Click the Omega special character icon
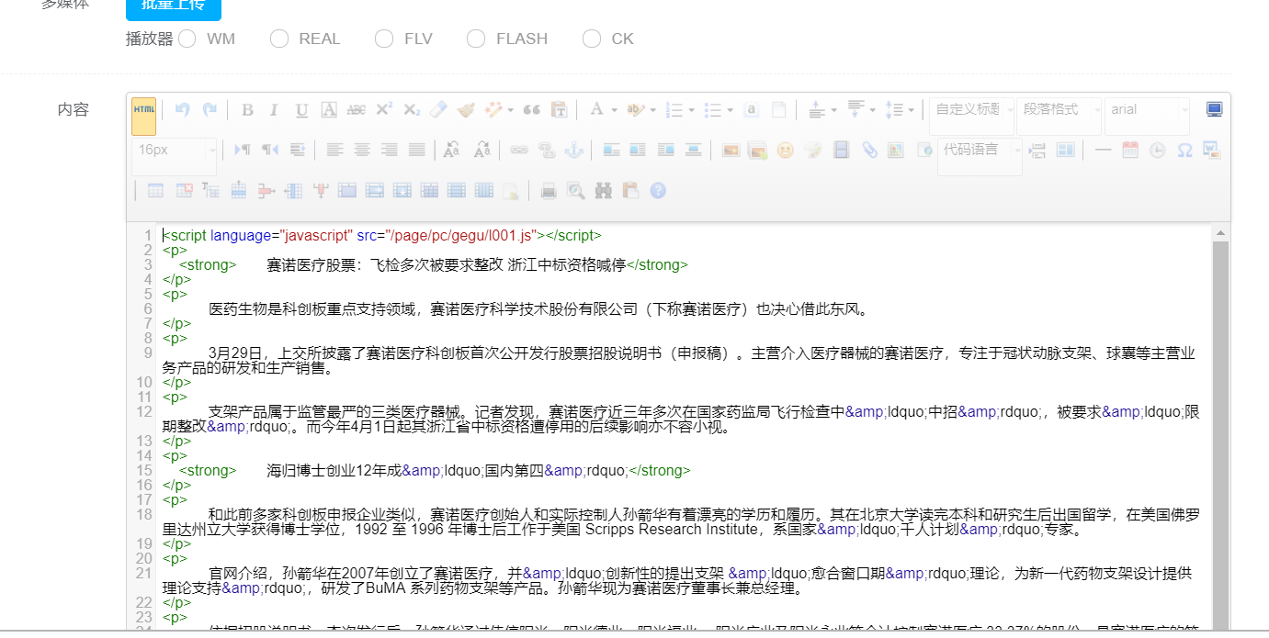Viewport: 1269px width, 638px height. pyautogui.click(x=1184, y=150)
